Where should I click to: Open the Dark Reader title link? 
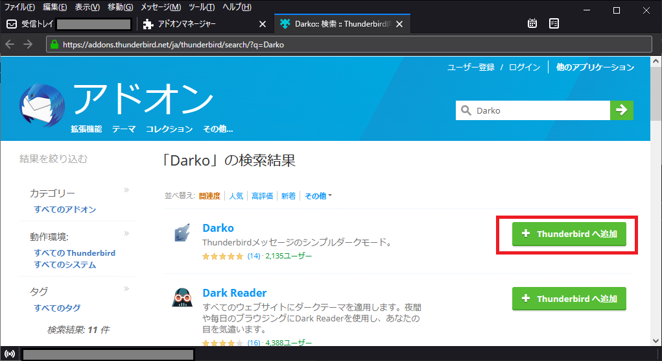tap(234, 293)
